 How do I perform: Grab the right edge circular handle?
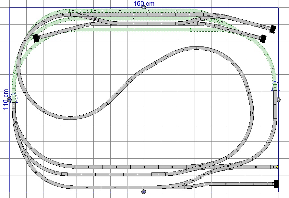[278, 99]
